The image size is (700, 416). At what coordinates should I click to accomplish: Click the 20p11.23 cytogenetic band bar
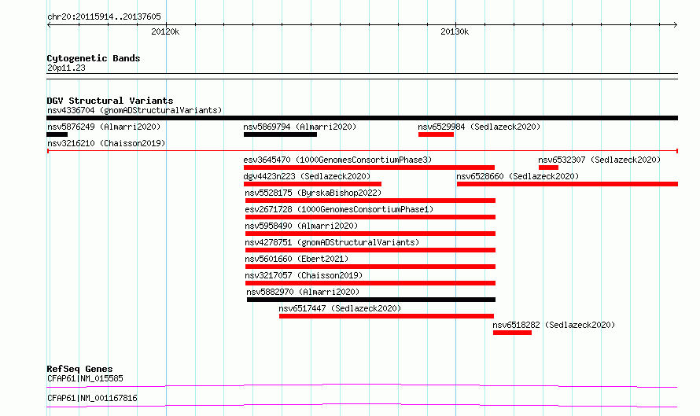(362, 76)
